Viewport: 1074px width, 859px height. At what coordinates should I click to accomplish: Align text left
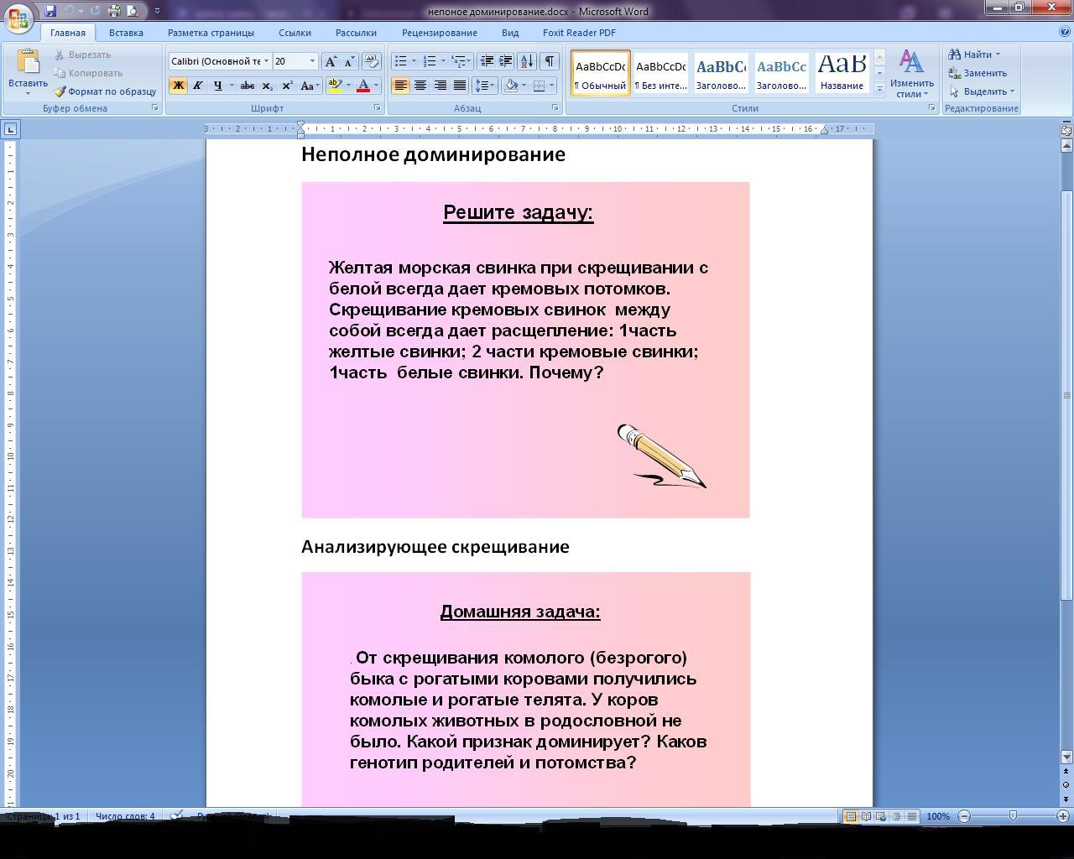point(400,86)
